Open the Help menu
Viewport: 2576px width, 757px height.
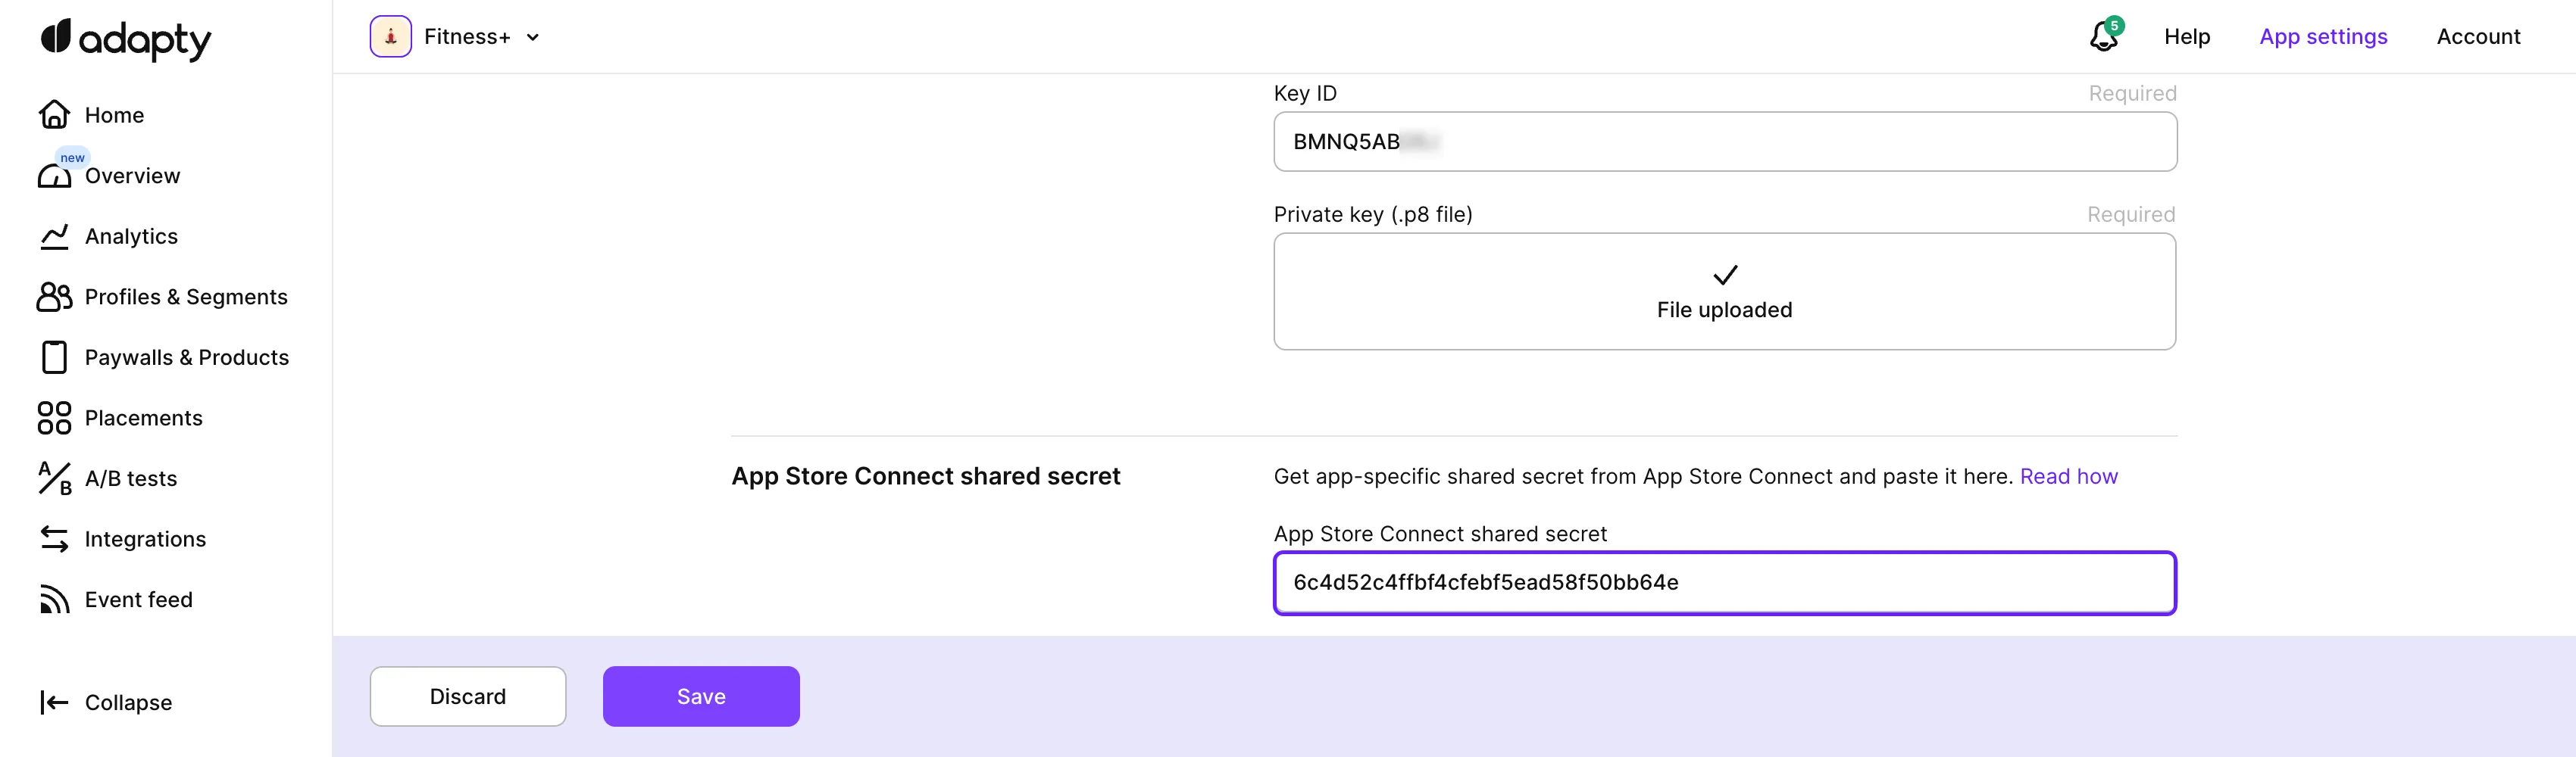(2187, 37)
